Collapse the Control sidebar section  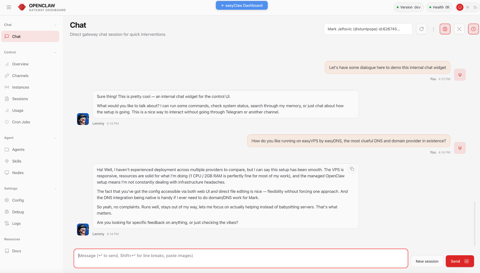click(55, 52)
